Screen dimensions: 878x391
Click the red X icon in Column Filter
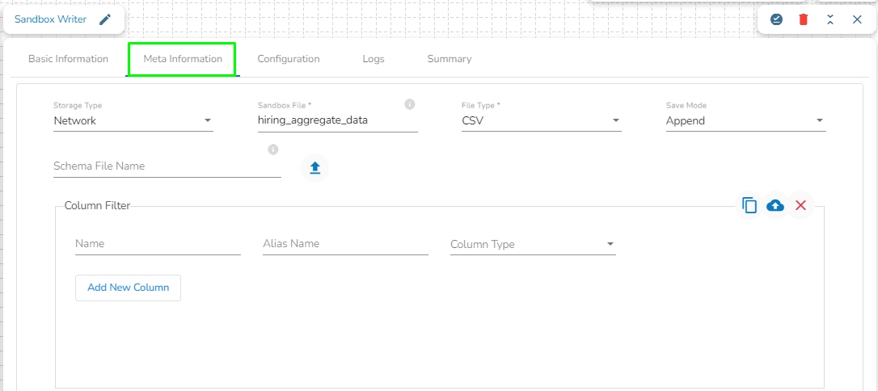pos(800,206)
